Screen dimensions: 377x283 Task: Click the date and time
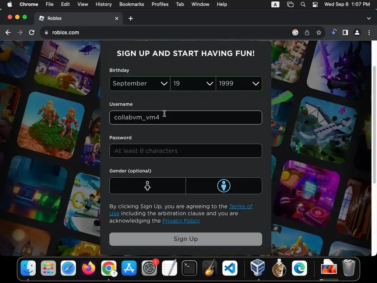coord(347,4)
